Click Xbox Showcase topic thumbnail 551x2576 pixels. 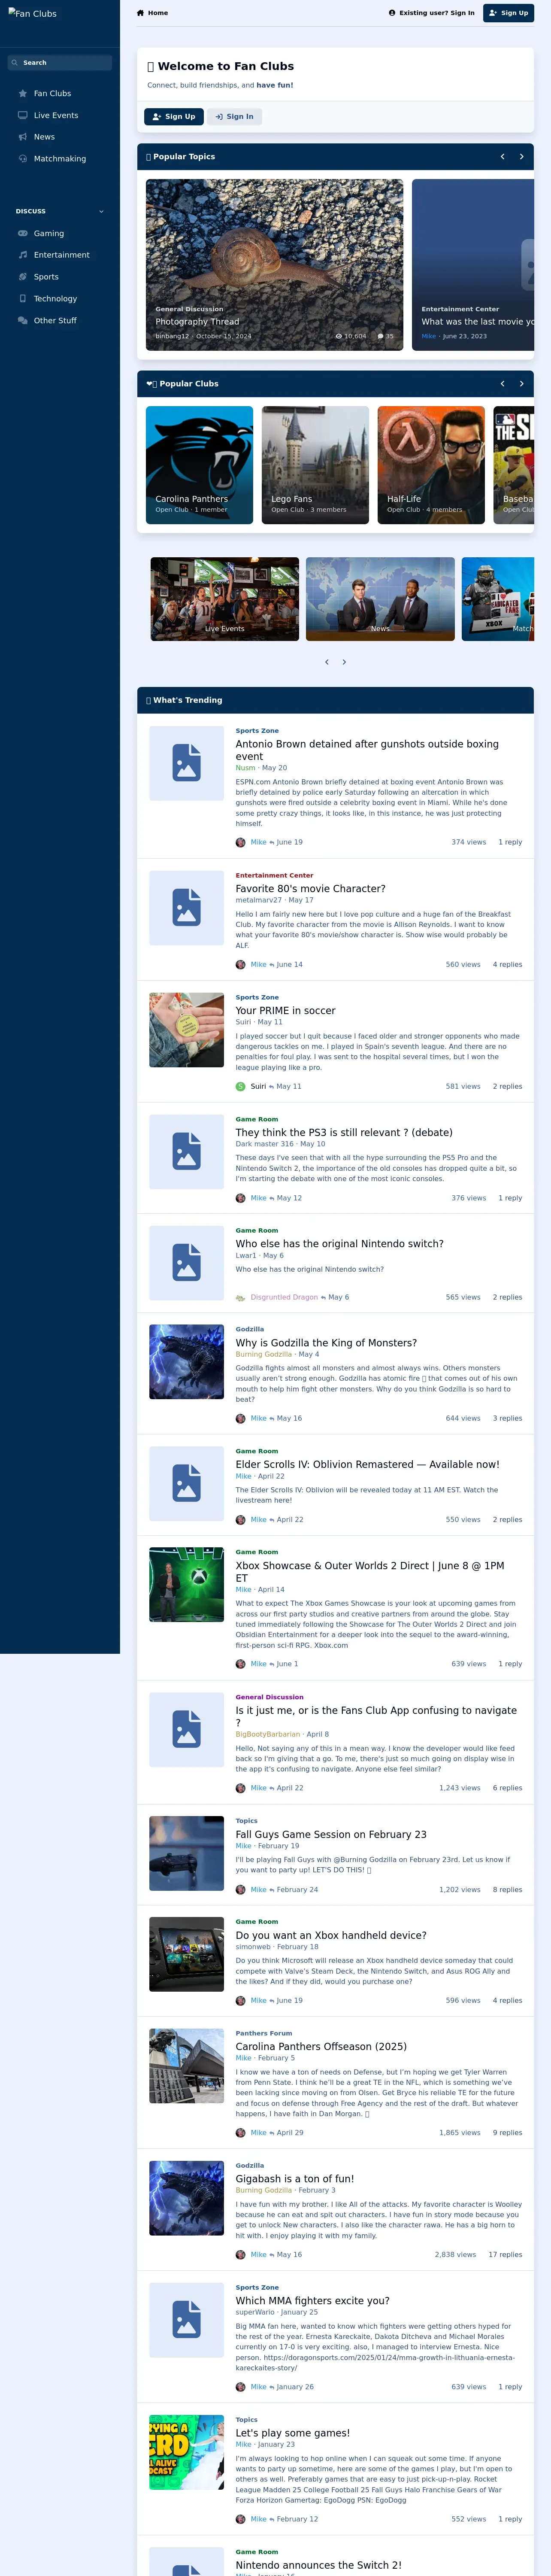(x=186, y=1585)
